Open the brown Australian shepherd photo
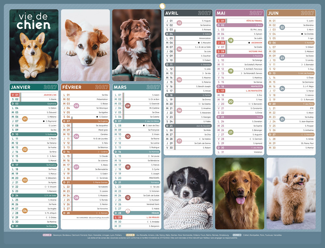This screenshot has width=325, height=248. click(x=136, y=45)
